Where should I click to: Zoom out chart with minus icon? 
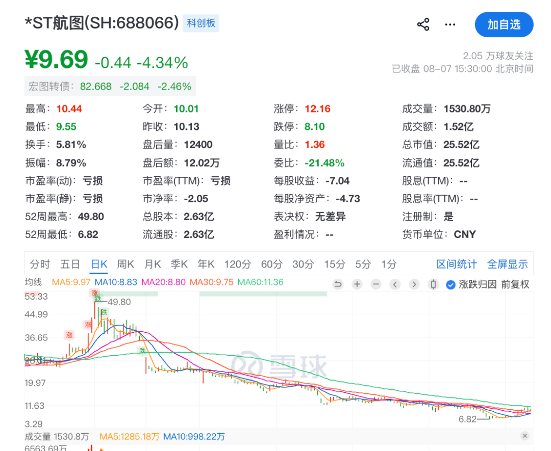(x=376, y=284)
